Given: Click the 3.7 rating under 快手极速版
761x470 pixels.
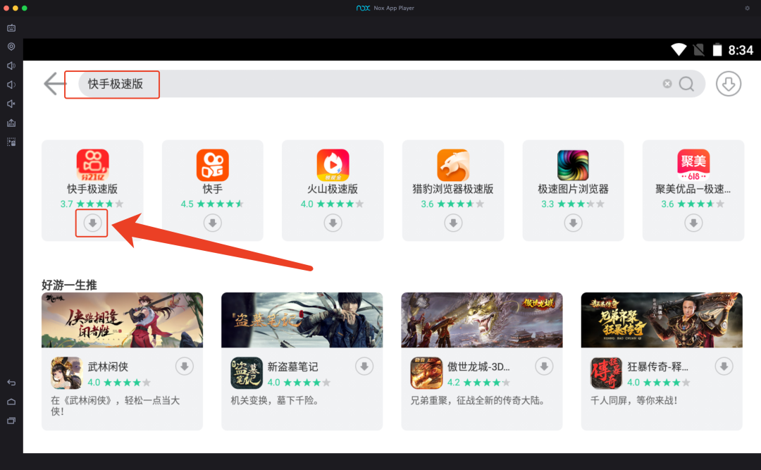Looking at the screenshot, I should (x=66, y=204).
